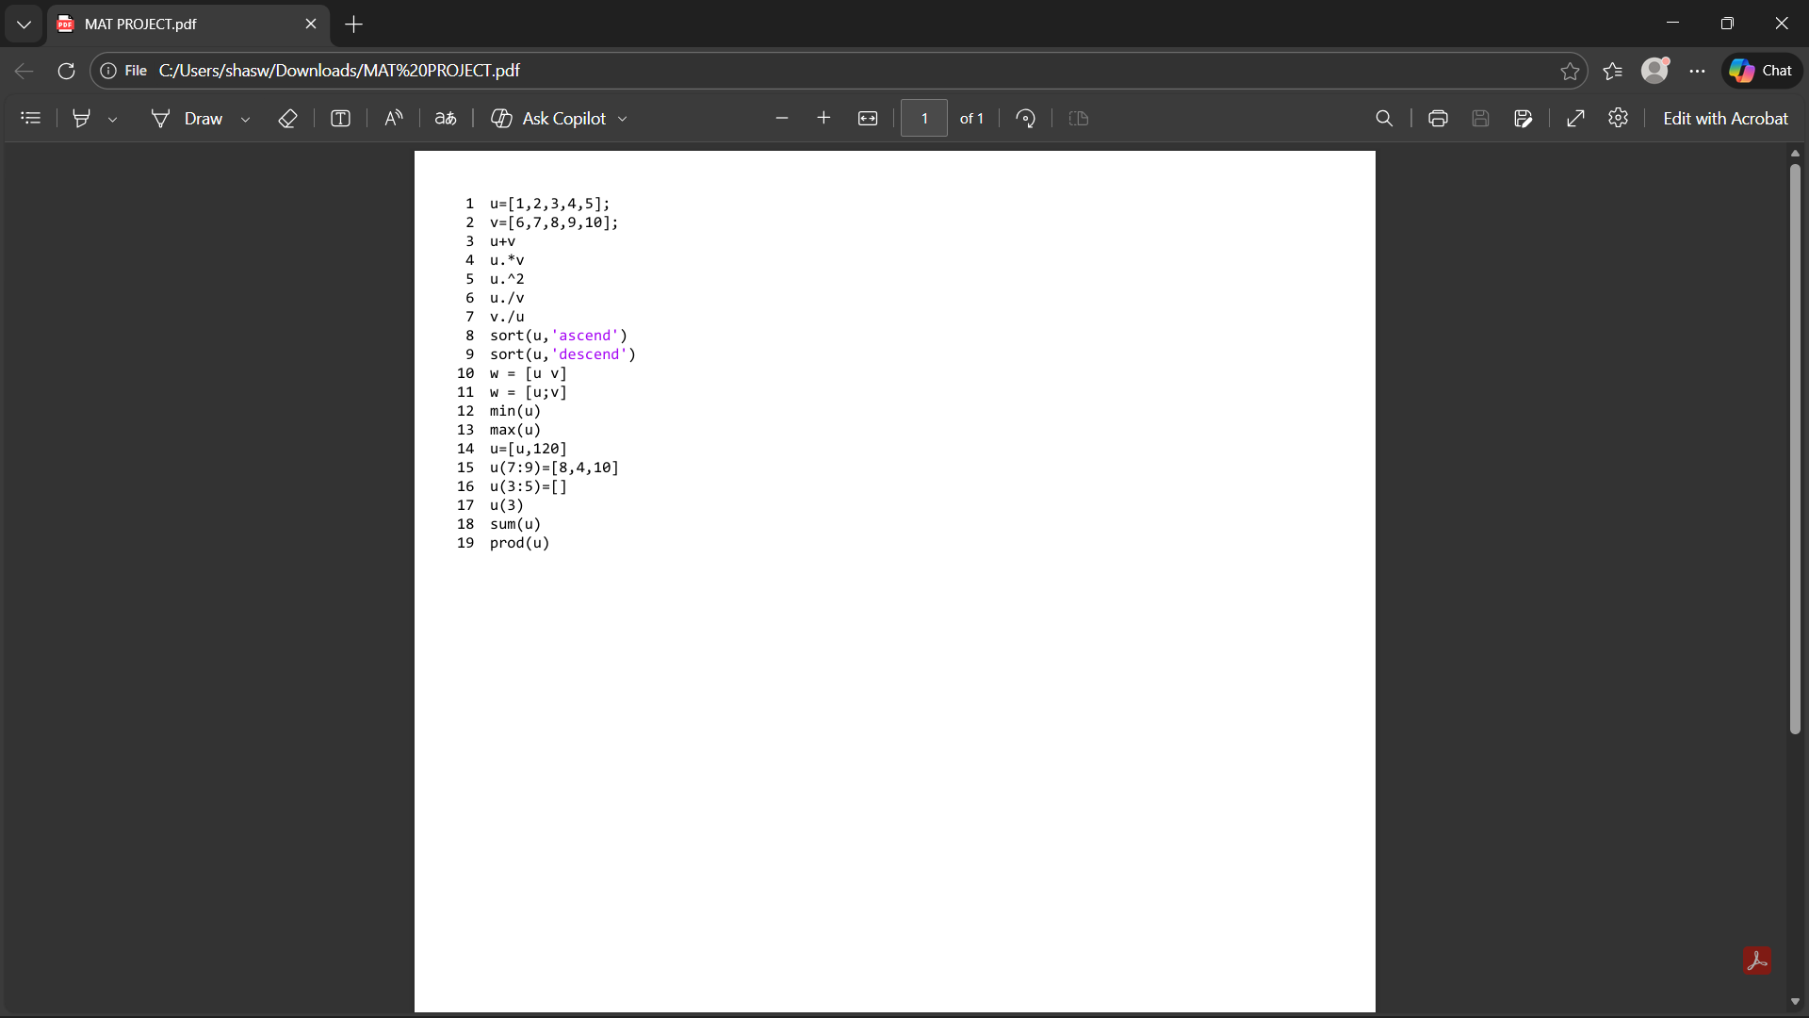Select the Eraser tool
This screenshot has width=1809, height=1018.
pyautogui.click(x=288, y=118)
